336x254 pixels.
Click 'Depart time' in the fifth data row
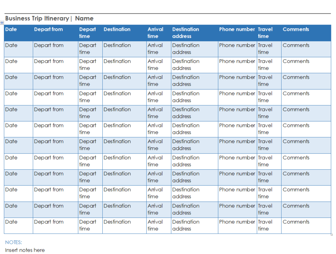[87, 113]
